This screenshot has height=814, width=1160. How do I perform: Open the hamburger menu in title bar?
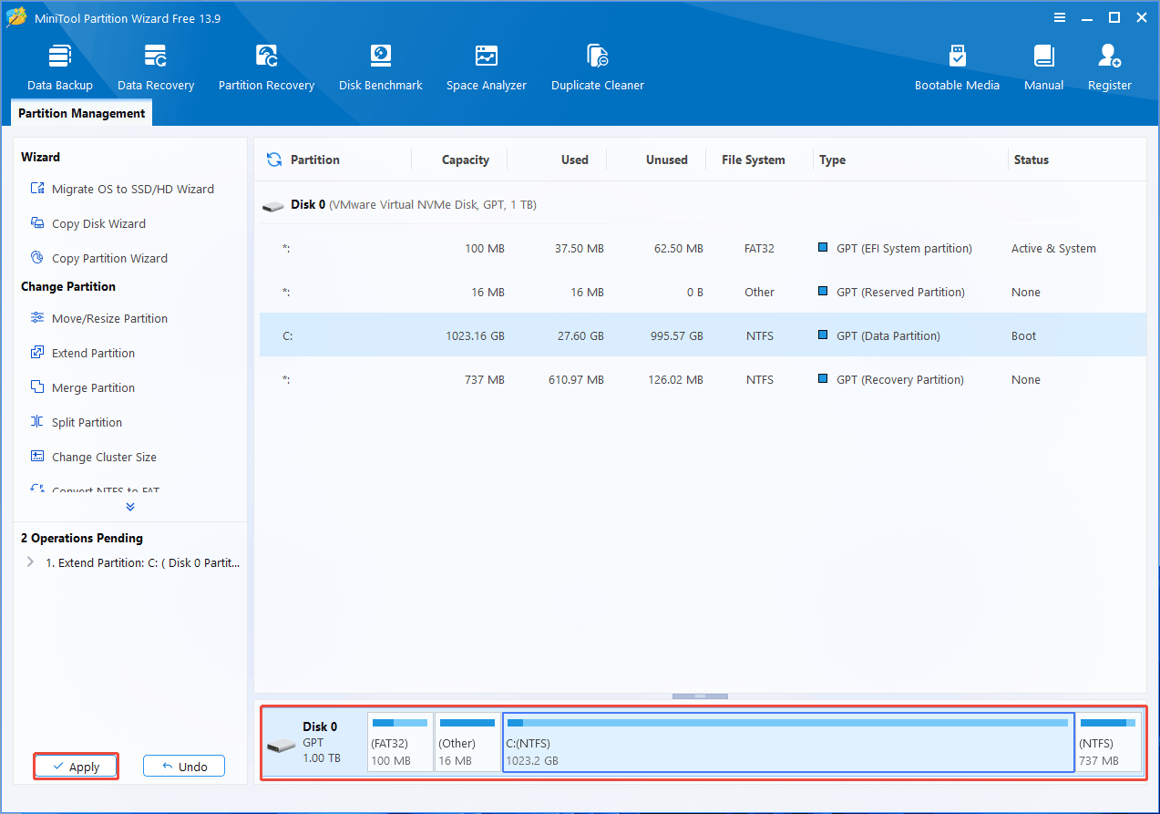point(1060,17)
